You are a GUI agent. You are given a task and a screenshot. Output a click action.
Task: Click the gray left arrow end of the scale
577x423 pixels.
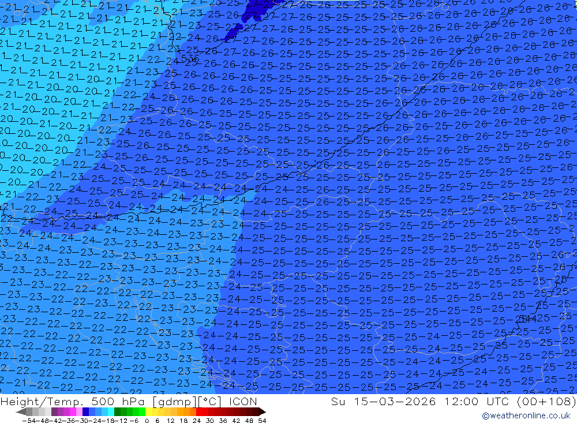click(21, 411)
